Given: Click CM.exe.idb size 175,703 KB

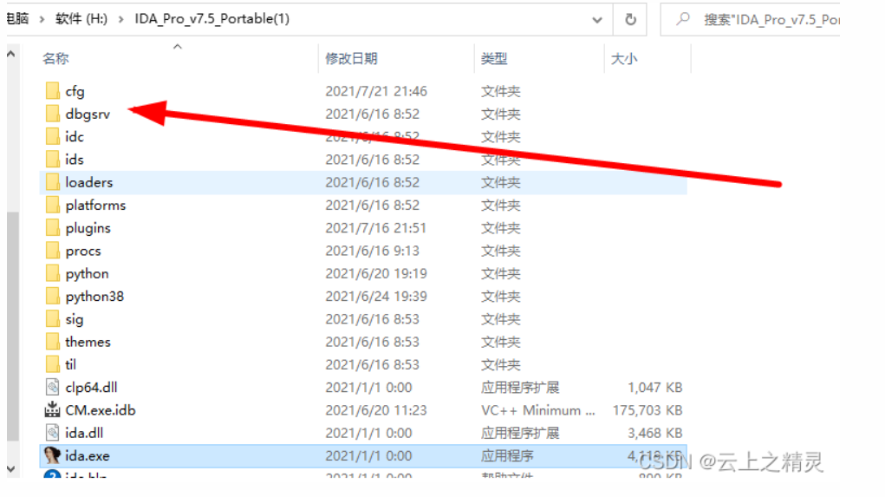Looking at the screenshot, I should [x=647, y=410].
